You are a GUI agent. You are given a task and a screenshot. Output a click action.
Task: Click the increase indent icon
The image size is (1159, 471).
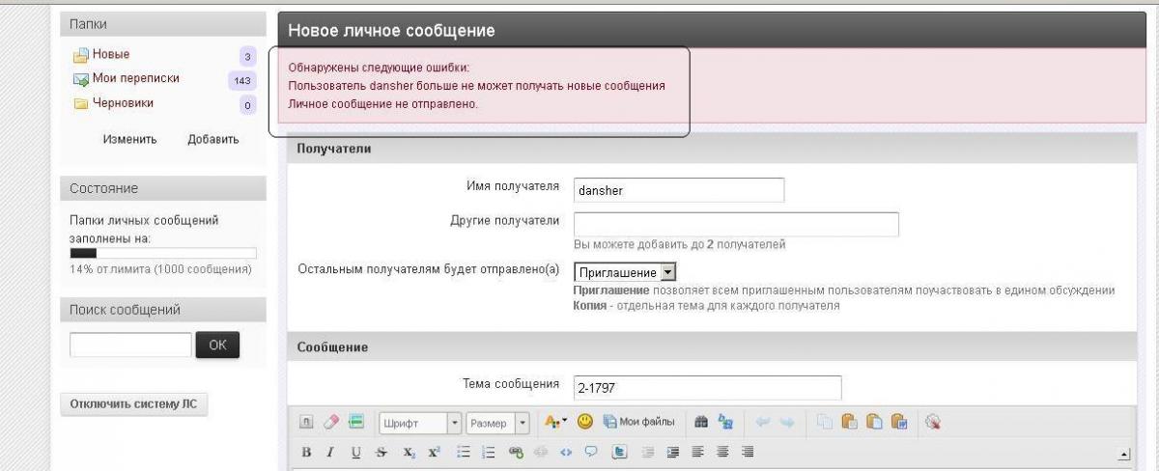point(673,452)
